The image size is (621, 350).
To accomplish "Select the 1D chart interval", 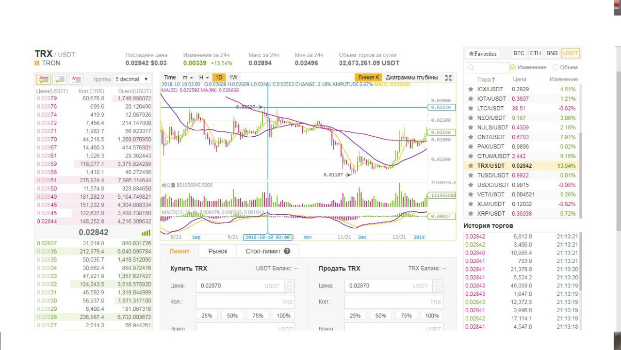I will pos(219,78).
